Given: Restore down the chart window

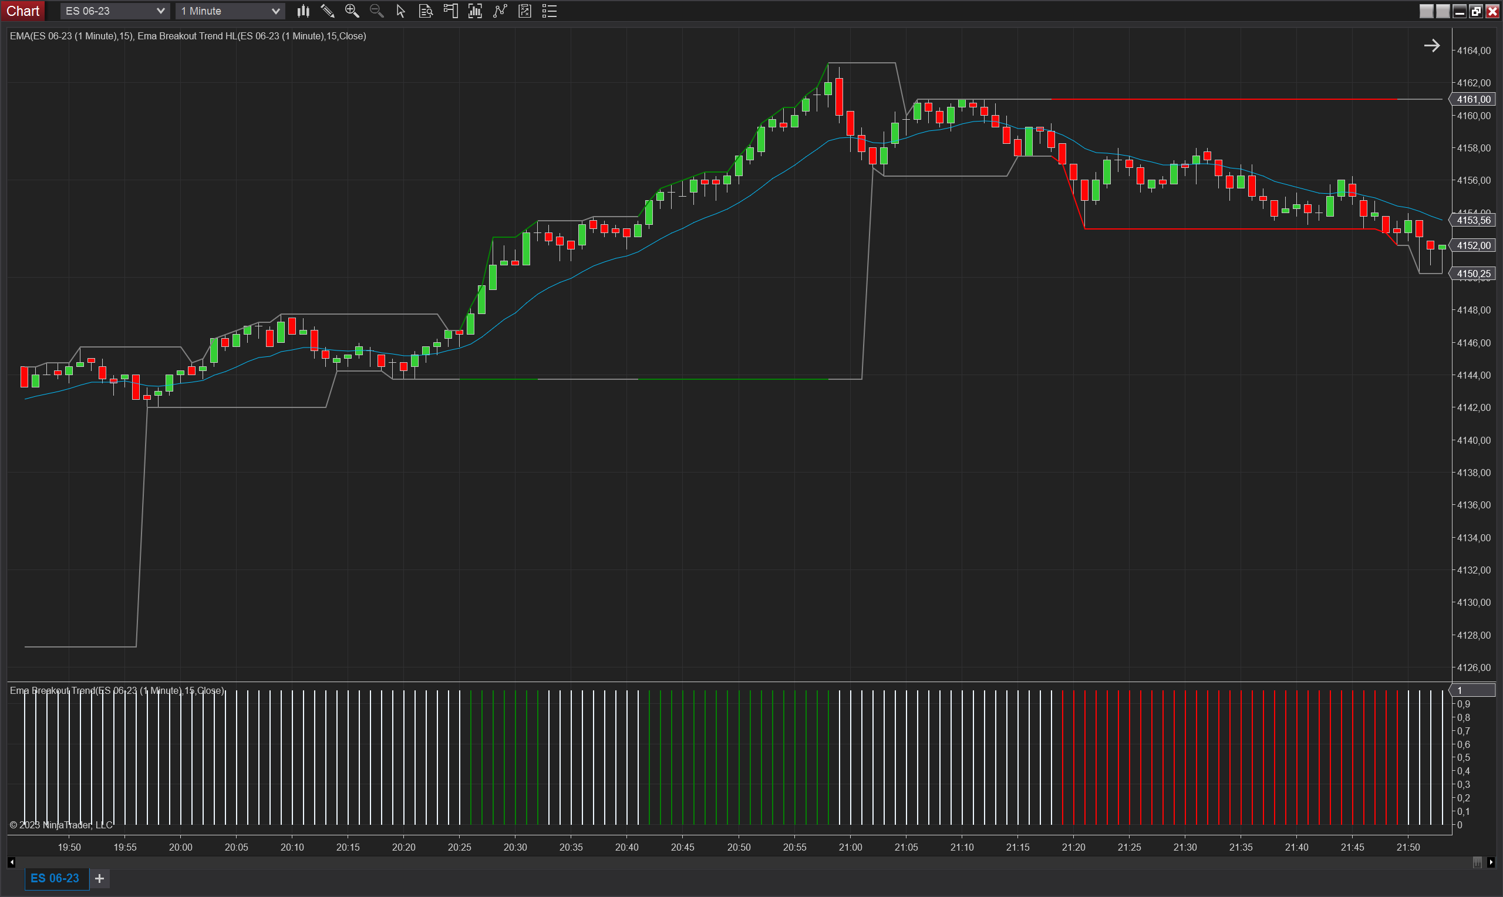Looking at the screenshot, I should [x=1476, y=11].
